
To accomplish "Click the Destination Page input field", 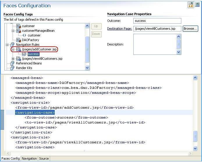I will click(157, 29).
